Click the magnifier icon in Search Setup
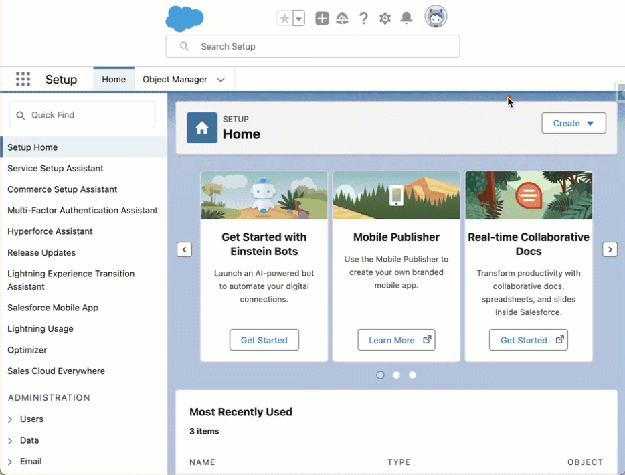The image size is (625, 475). [184, 46]
